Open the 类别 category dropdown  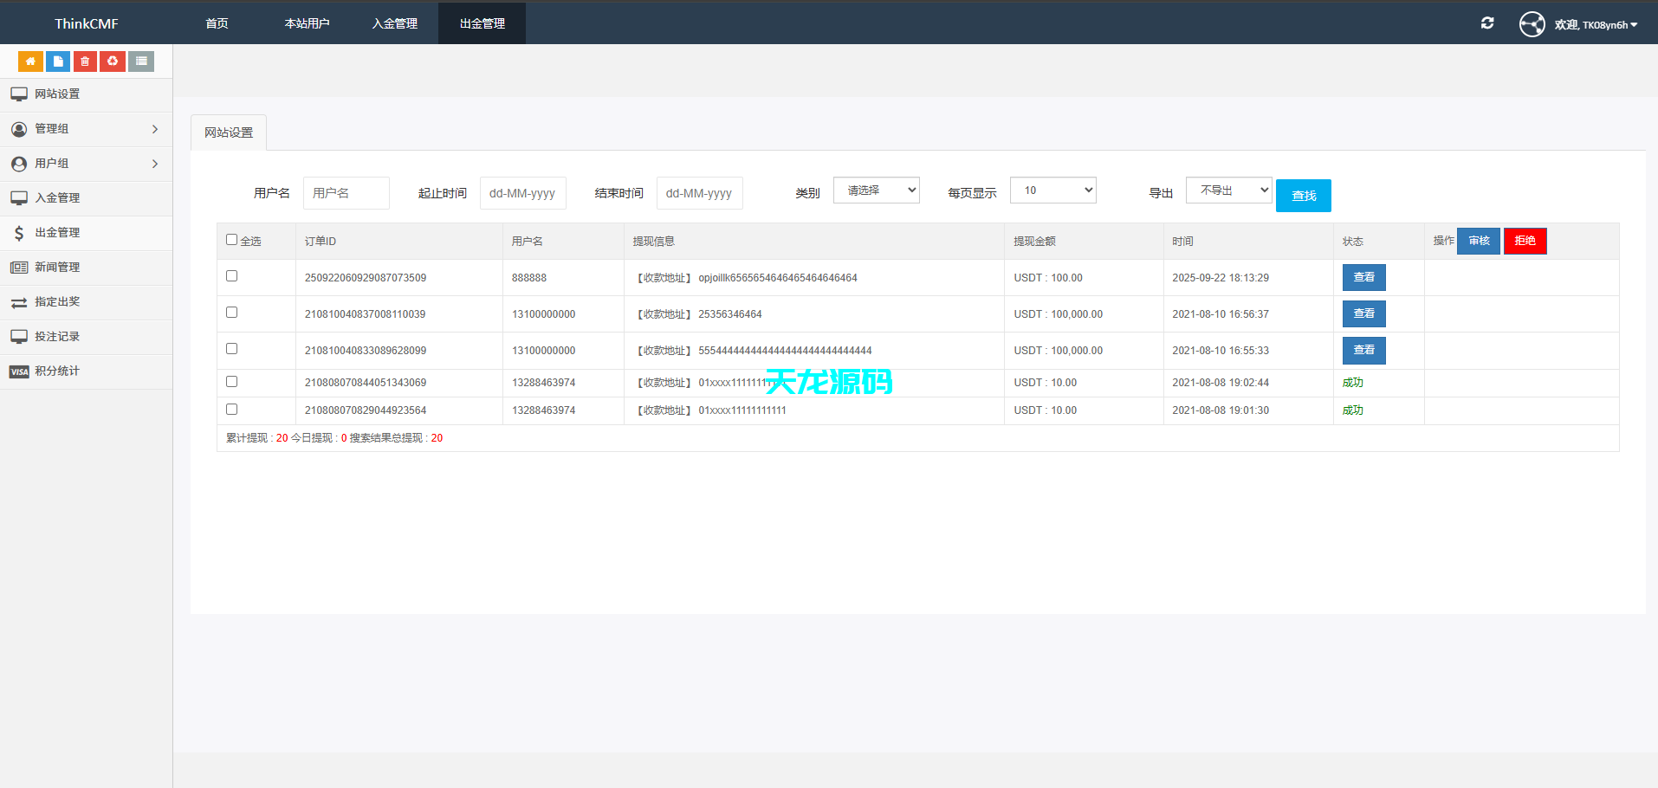(x=876, y=191)
